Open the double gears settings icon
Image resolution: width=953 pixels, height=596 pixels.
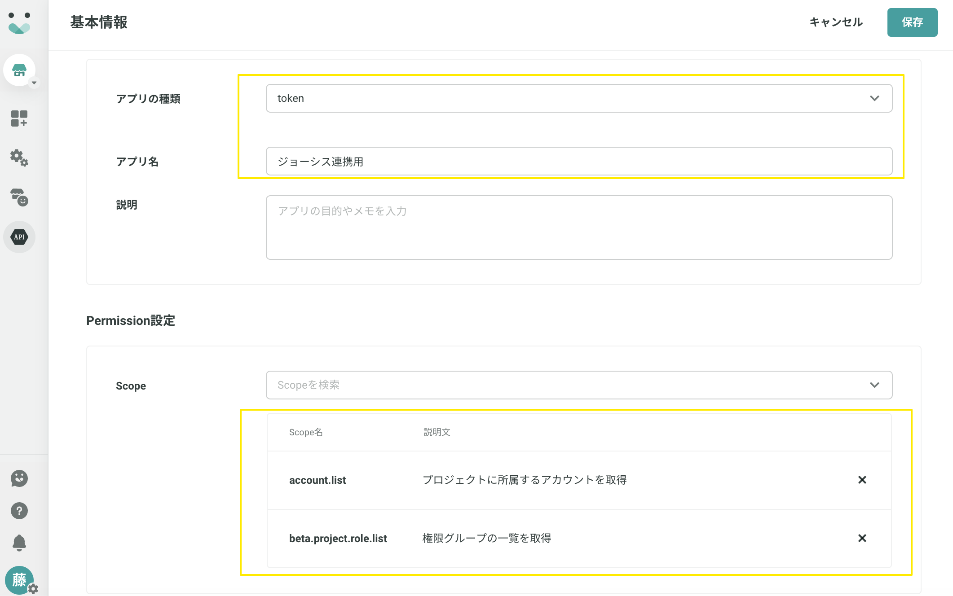tap(19, 158)
